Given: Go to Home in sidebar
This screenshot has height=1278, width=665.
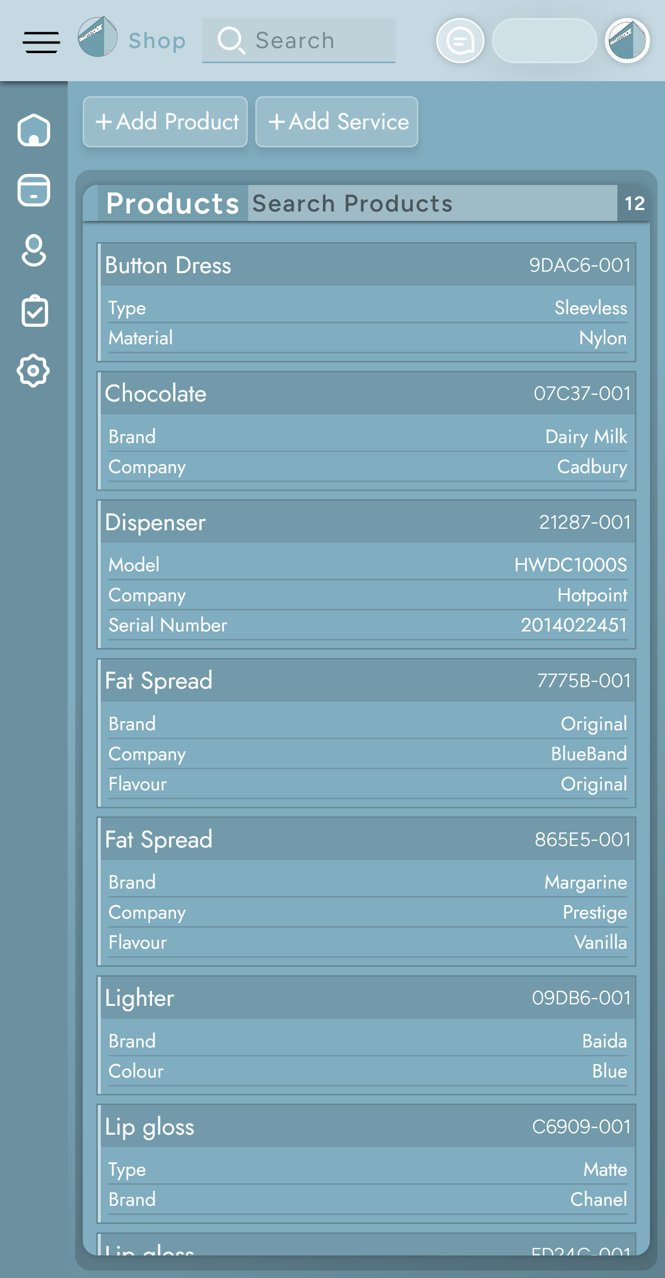Looking at the screenshot, I should (34, 130).
